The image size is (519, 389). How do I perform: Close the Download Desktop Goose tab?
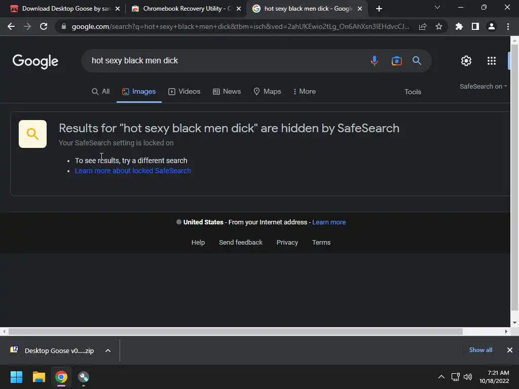click(x=118, y=9)
